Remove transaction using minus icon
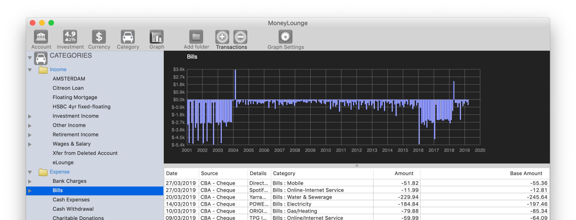The height and width of the screenshot is (220, 576). 241,37
